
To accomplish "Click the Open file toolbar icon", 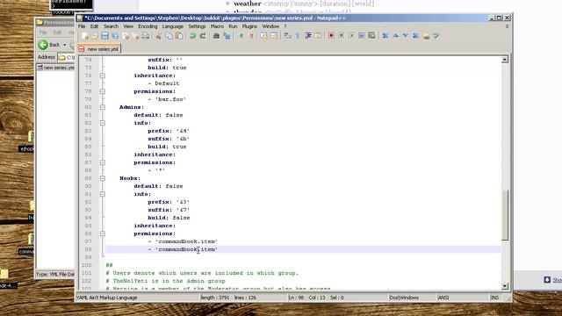I will point(95,36).
